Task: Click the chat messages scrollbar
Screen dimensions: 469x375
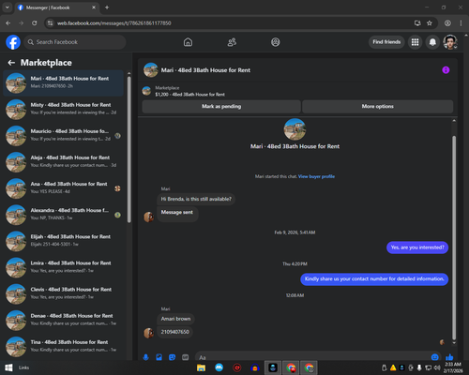Action: pyautogui.click(x=454, y=237)
